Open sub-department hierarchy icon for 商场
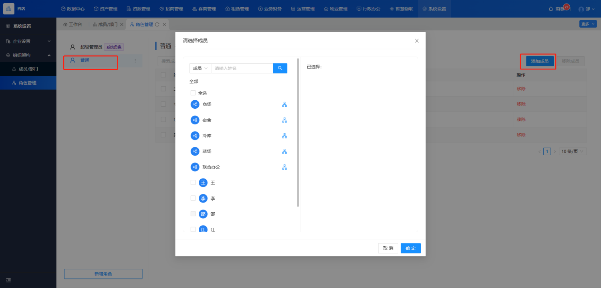The image size is (601, 288). 284,104
